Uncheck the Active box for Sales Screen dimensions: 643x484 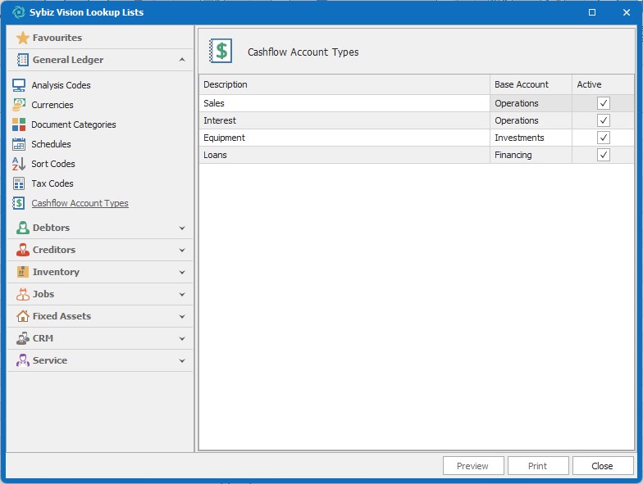604,103
